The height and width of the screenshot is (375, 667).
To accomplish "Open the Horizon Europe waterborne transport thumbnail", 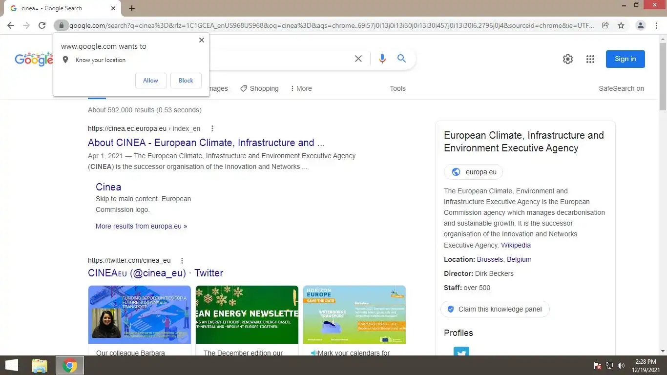I will click(x=354, y=315).
